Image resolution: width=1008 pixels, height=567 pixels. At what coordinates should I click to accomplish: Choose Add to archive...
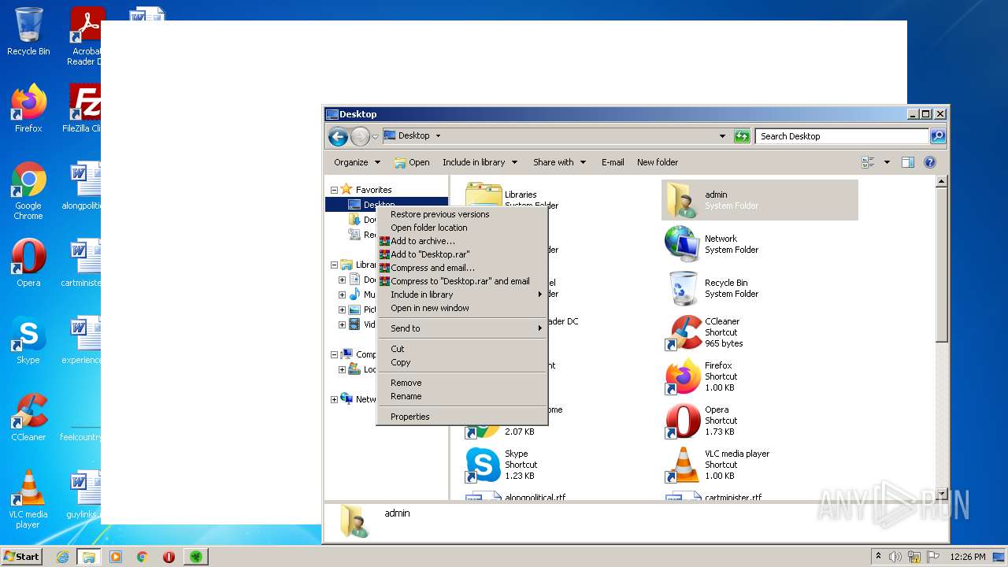[x=462, y=241]
